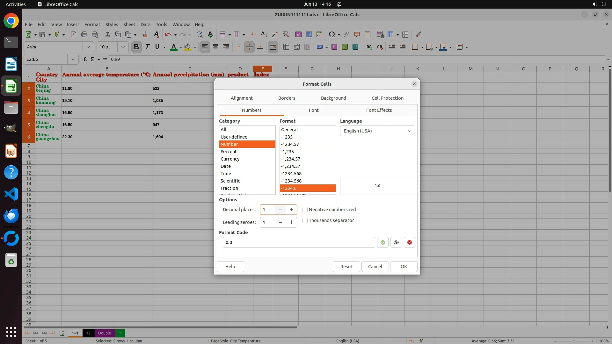612x344 pixels.
Task: Enable Negative numbers red checkbox
Action: point(305,210)
